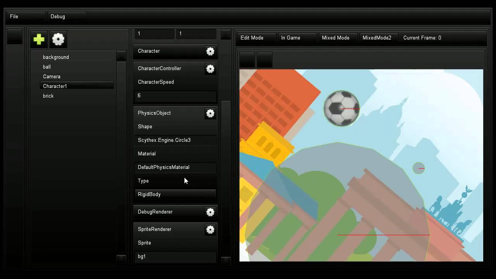Image resolution: width=496 pixels, height=279 pixels.
Task: Click second position field at top of properties
Action: (x=196, y=34)
